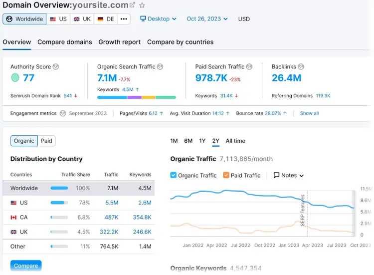Click globe icon beside Backlinks
374x275 pixels.
click(301, 66)
